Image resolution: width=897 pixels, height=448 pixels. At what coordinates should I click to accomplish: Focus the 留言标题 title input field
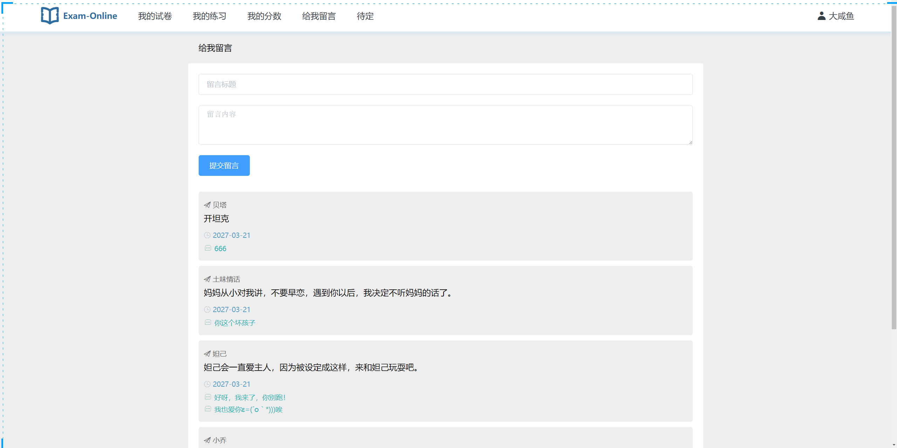(445, 84)
